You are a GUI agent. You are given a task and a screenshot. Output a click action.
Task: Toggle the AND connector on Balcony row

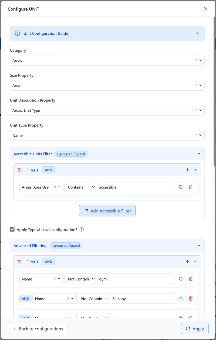click(25, 299)
